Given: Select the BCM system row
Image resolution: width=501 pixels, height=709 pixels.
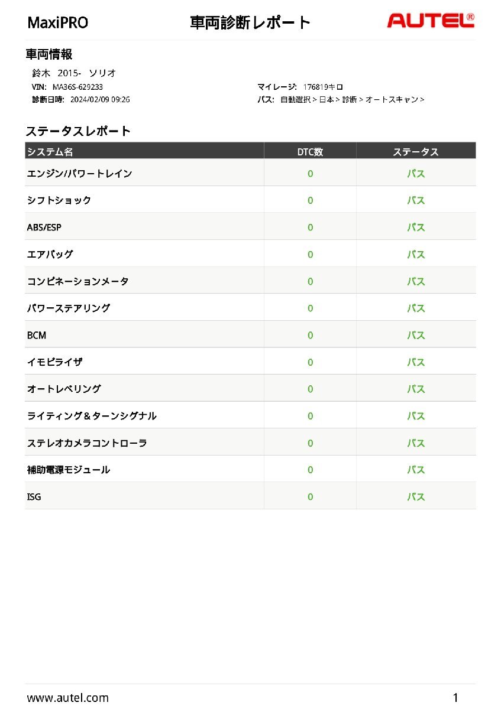Looking at the screenshot, I should [37, 336].
